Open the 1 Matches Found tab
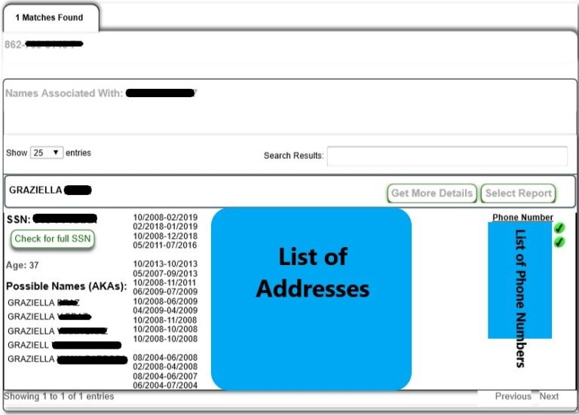This screenshot has height=415, width=579. 50,18
